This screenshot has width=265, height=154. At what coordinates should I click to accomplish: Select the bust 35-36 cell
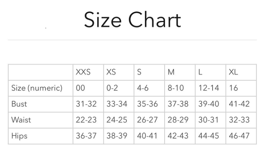point(147,104)
